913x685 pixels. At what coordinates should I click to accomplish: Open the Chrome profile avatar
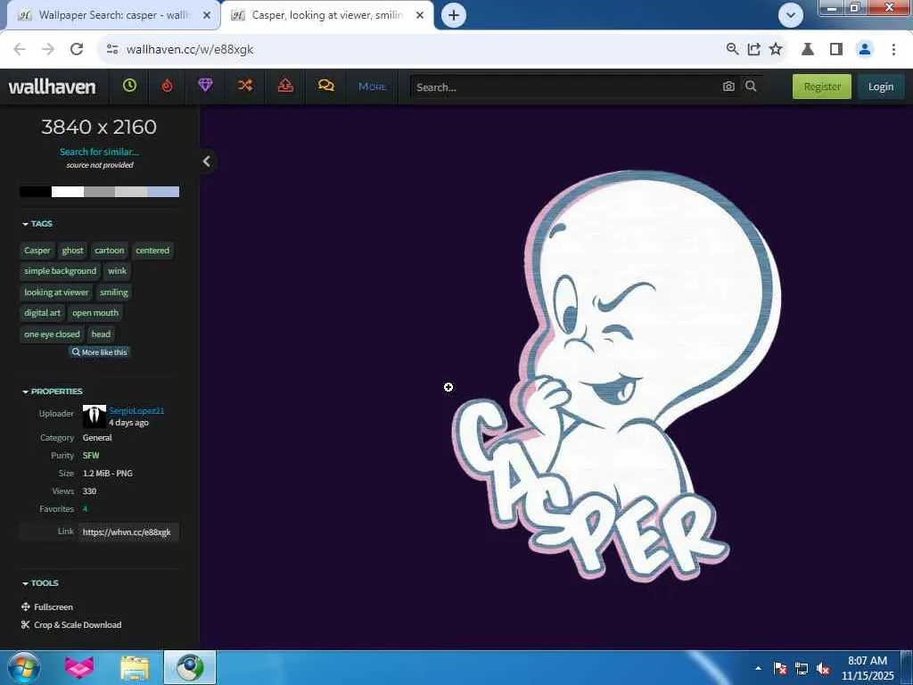[x=865, y=50]
